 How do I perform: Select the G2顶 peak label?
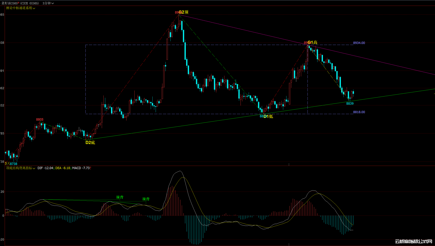pyautogui.click(x=184, y=12)
